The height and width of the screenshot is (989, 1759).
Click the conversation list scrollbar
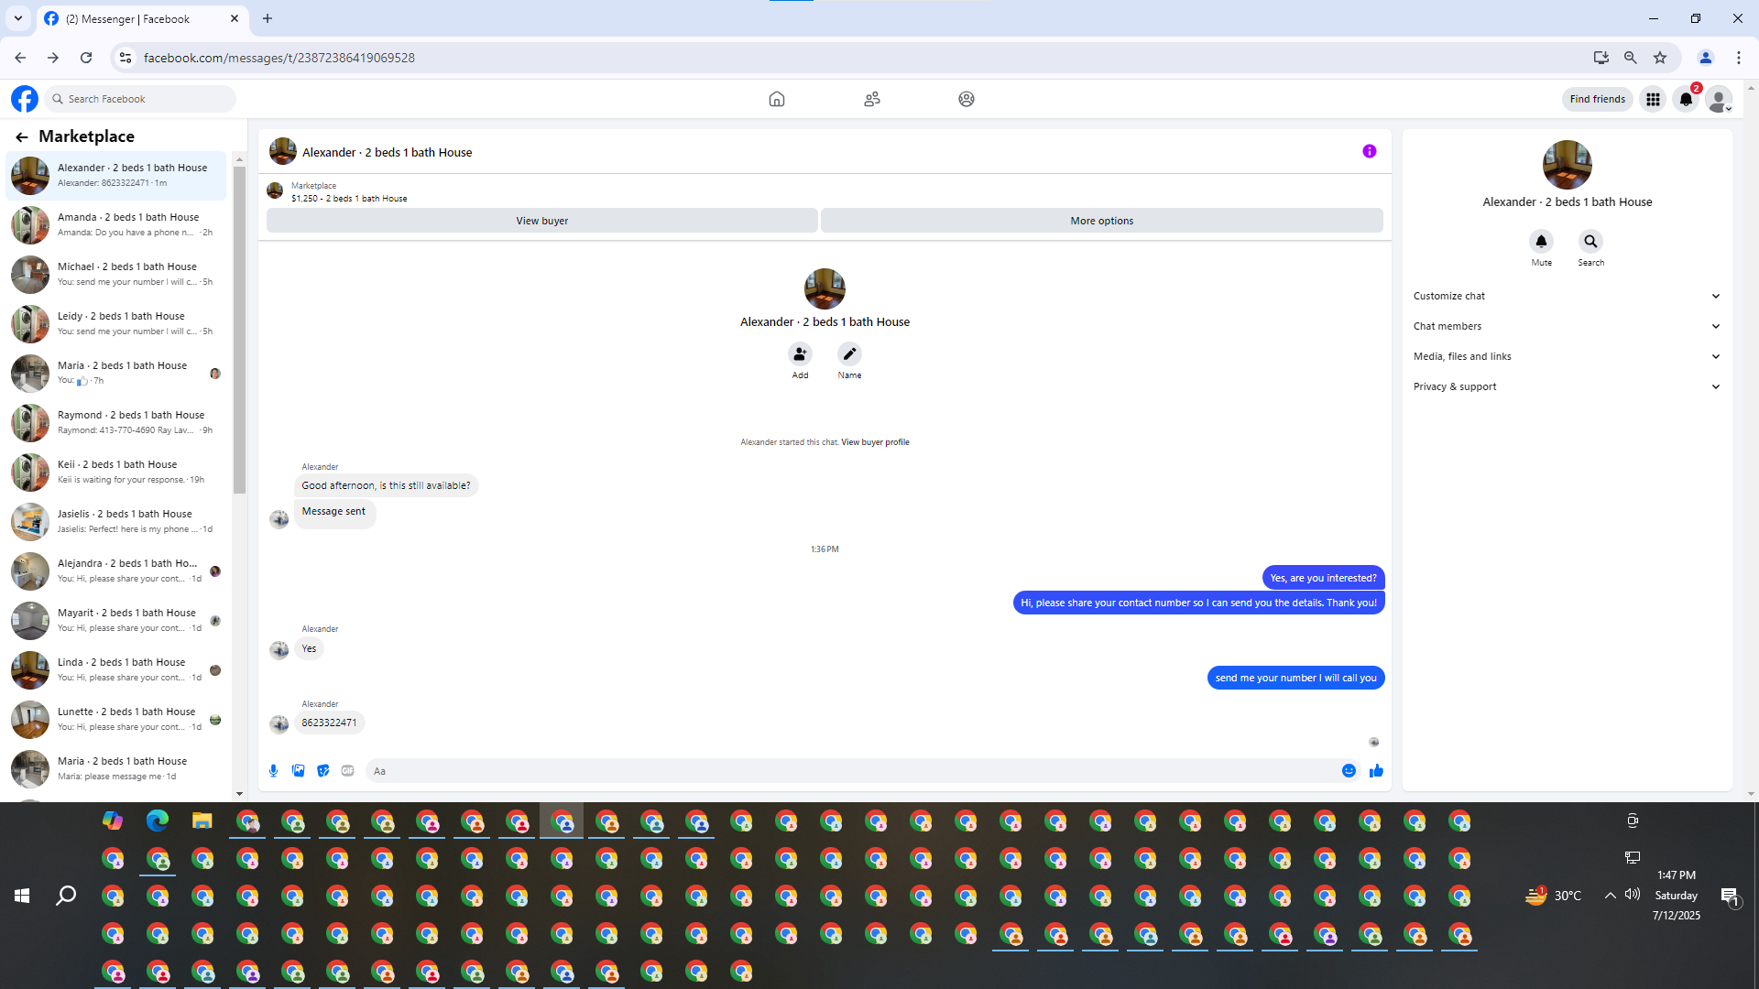pos(239,330)
